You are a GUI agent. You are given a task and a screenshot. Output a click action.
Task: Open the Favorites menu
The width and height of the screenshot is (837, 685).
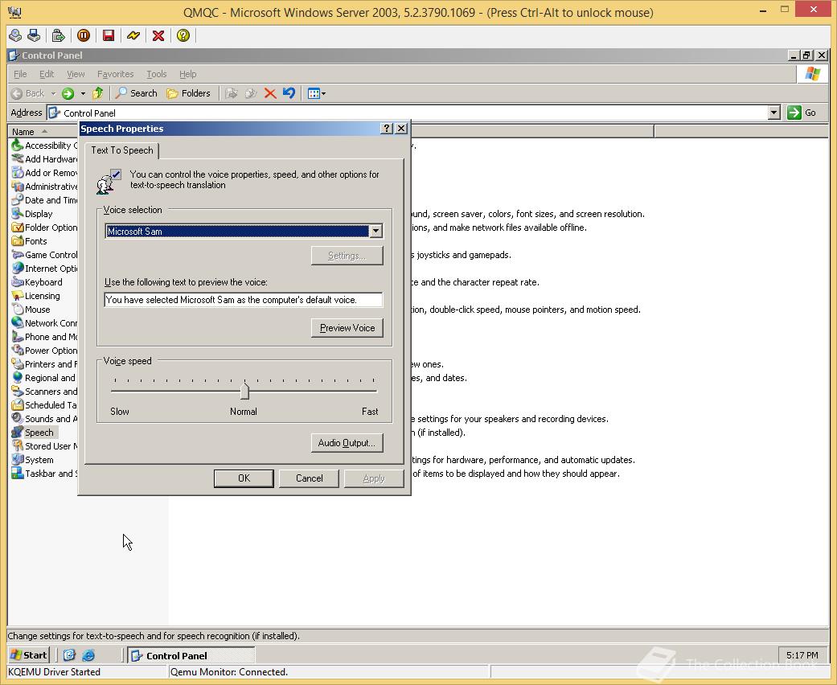coord(115,74)
